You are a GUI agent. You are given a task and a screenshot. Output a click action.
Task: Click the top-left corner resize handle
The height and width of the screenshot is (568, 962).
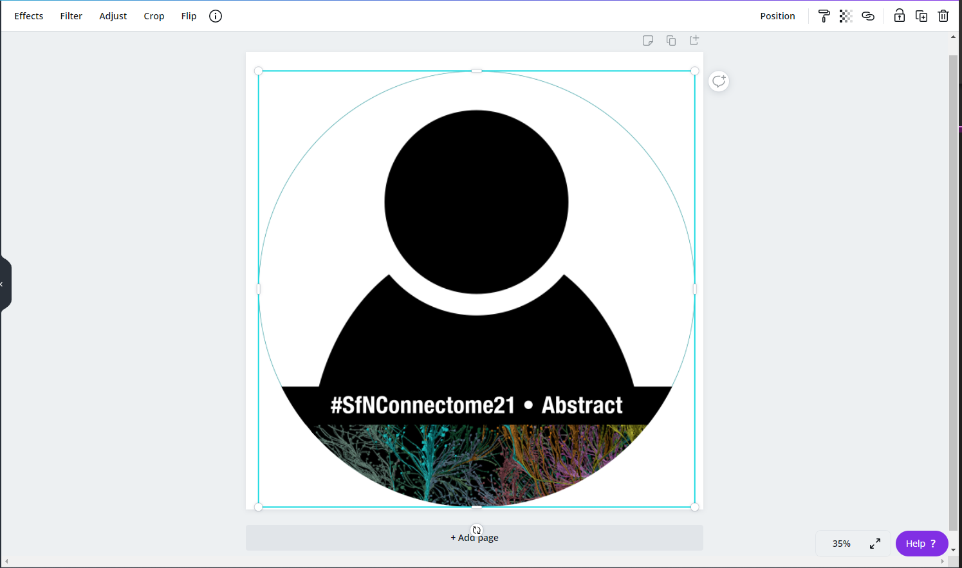tap(259, 71)
